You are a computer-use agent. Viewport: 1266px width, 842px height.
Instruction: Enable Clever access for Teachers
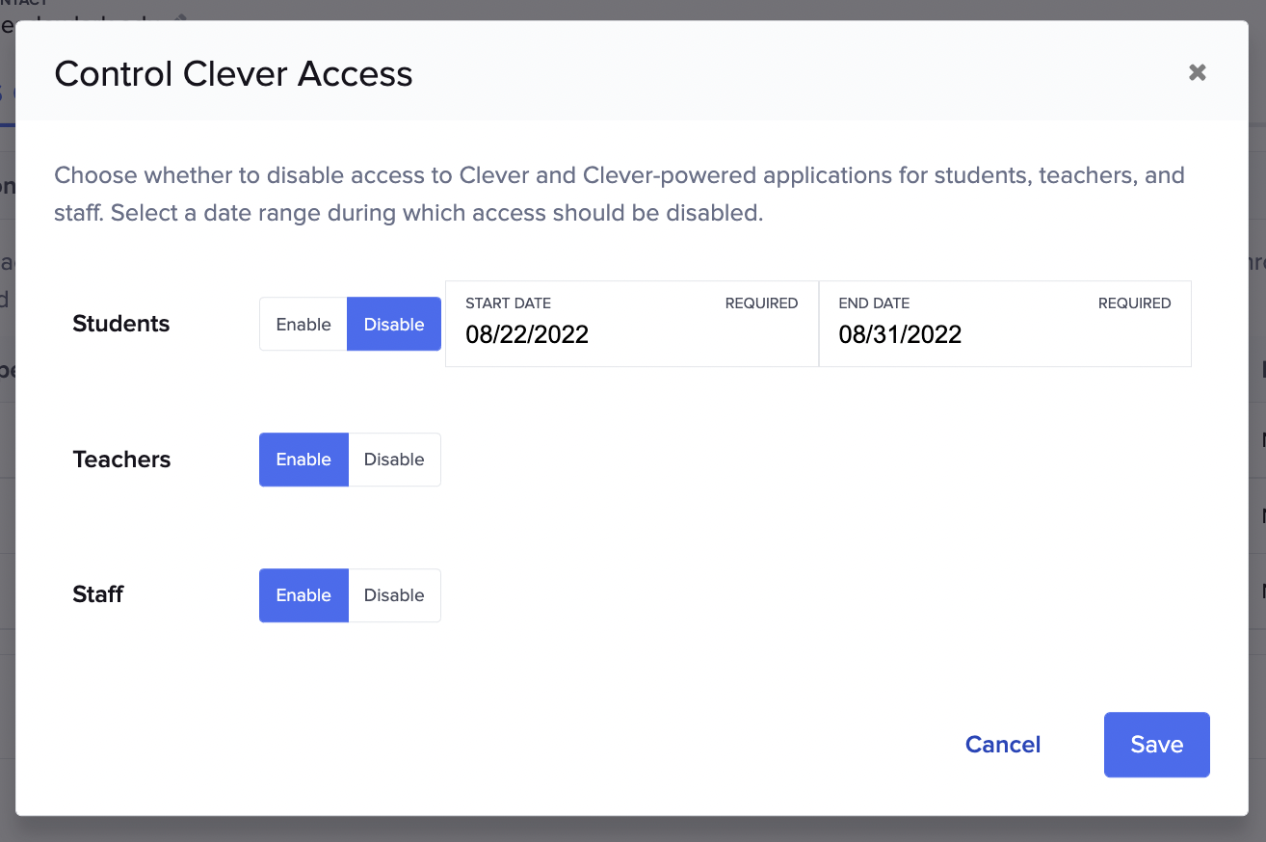[303, 460]
